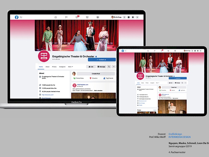Click 'Mehr ansehen' in the laptop post
The width and height of the screenshot is (209, 157).
[x=98, y=91]
